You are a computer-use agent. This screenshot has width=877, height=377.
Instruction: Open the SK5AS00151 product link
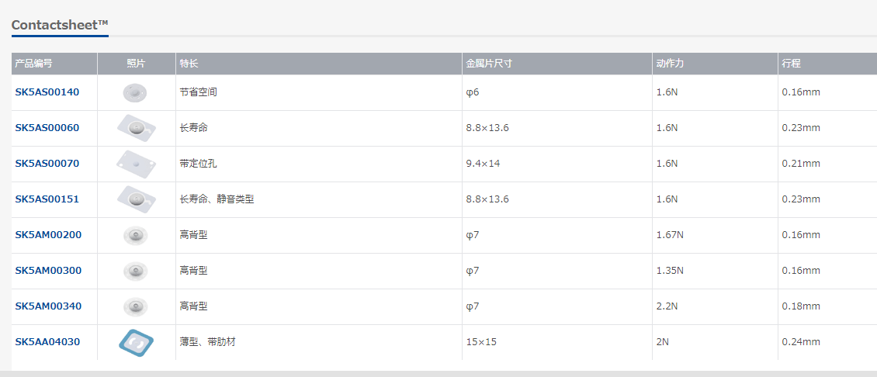47,199
